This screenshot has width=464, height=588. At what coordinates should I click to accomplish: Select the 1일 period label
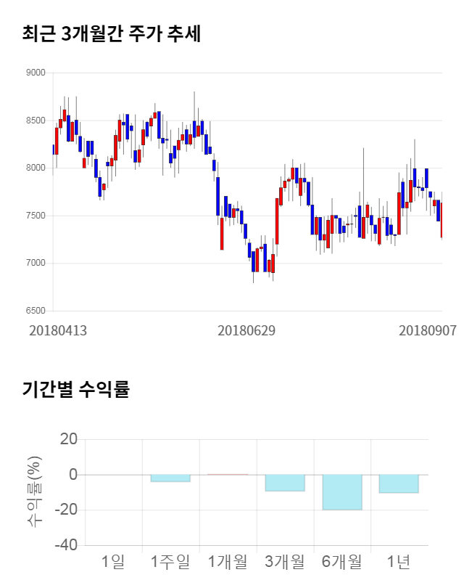(113, 561)
